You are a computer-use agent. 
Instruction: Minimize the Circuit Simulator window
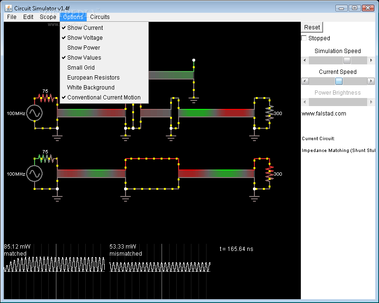pyautogui.click(x=342, y=8)
